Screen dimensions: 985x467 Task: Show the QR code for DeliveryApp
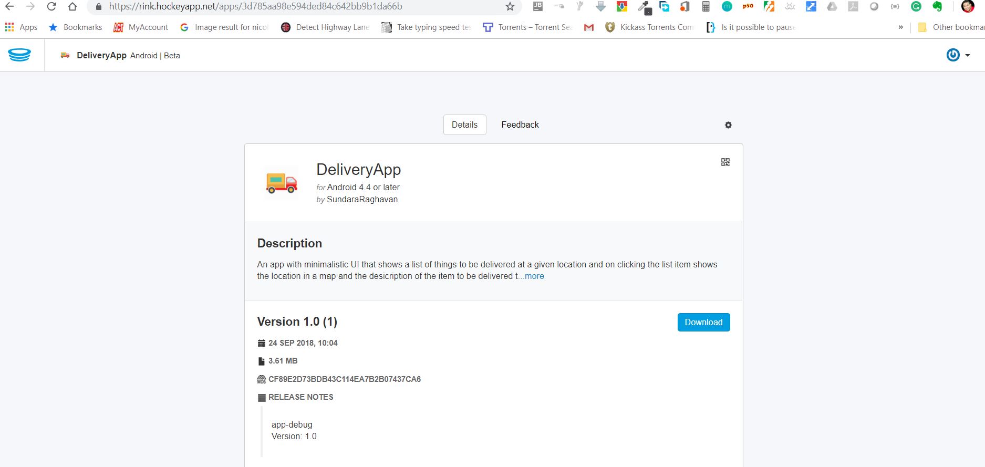tap(725, 162)
